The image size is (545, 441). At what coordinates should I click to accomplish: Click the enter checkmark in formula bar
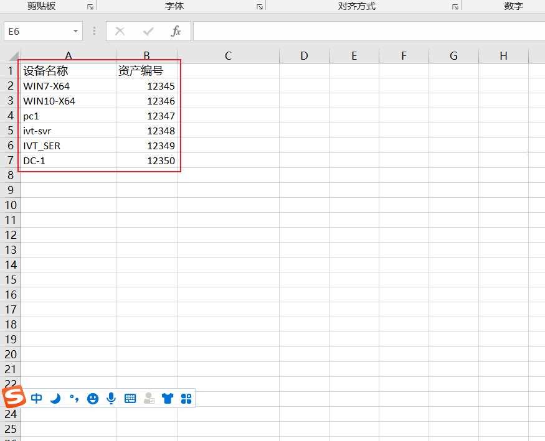[148, 31]
